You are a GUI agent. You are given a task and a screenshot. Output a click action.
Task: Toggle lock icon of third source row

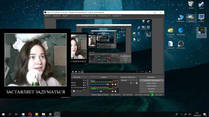click(86, 85)
